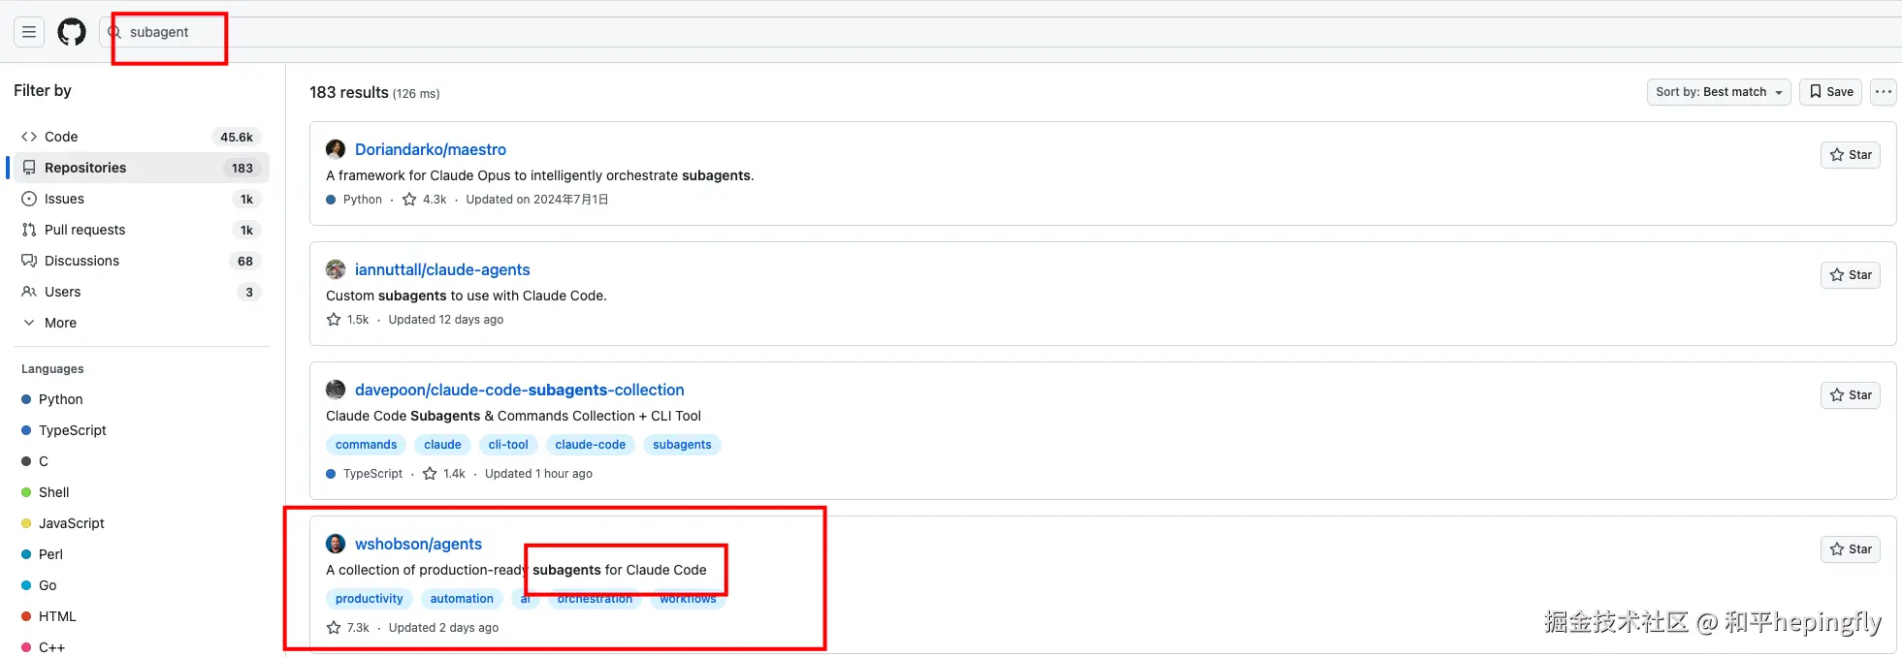Click the Filter by heading
This screenshot has height=657, width=1902.
[x=43, y=90]
